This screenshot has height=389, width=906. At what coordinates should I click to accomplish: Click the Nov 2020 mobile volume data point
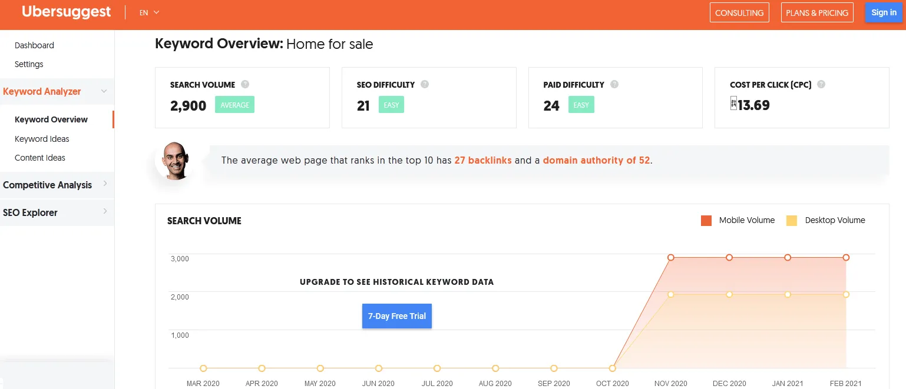point(671,258)
